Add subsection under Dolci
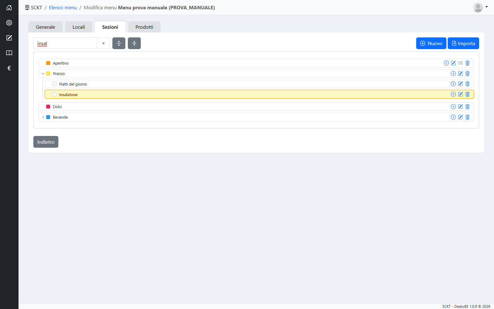 pyautogui.click(x=453, y=107)
